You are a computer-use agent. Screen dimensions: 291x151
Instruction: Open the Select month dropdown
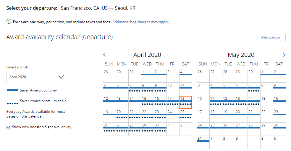36,77
